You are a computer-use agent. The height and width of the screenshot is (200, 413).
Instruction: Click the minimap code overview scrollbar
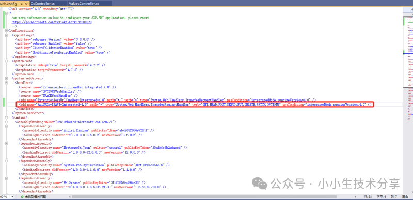[x=408, y=105]
